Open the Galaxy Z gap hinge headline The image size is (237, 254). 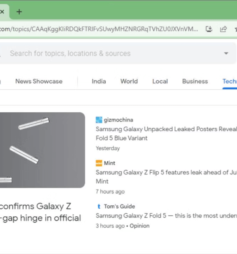40,212
